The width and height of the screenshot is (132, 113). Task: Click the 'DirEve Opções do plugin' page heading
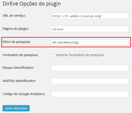[32, 4]
